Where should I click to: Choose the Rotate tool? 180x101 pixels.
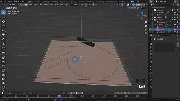click(x=3, y=26)
